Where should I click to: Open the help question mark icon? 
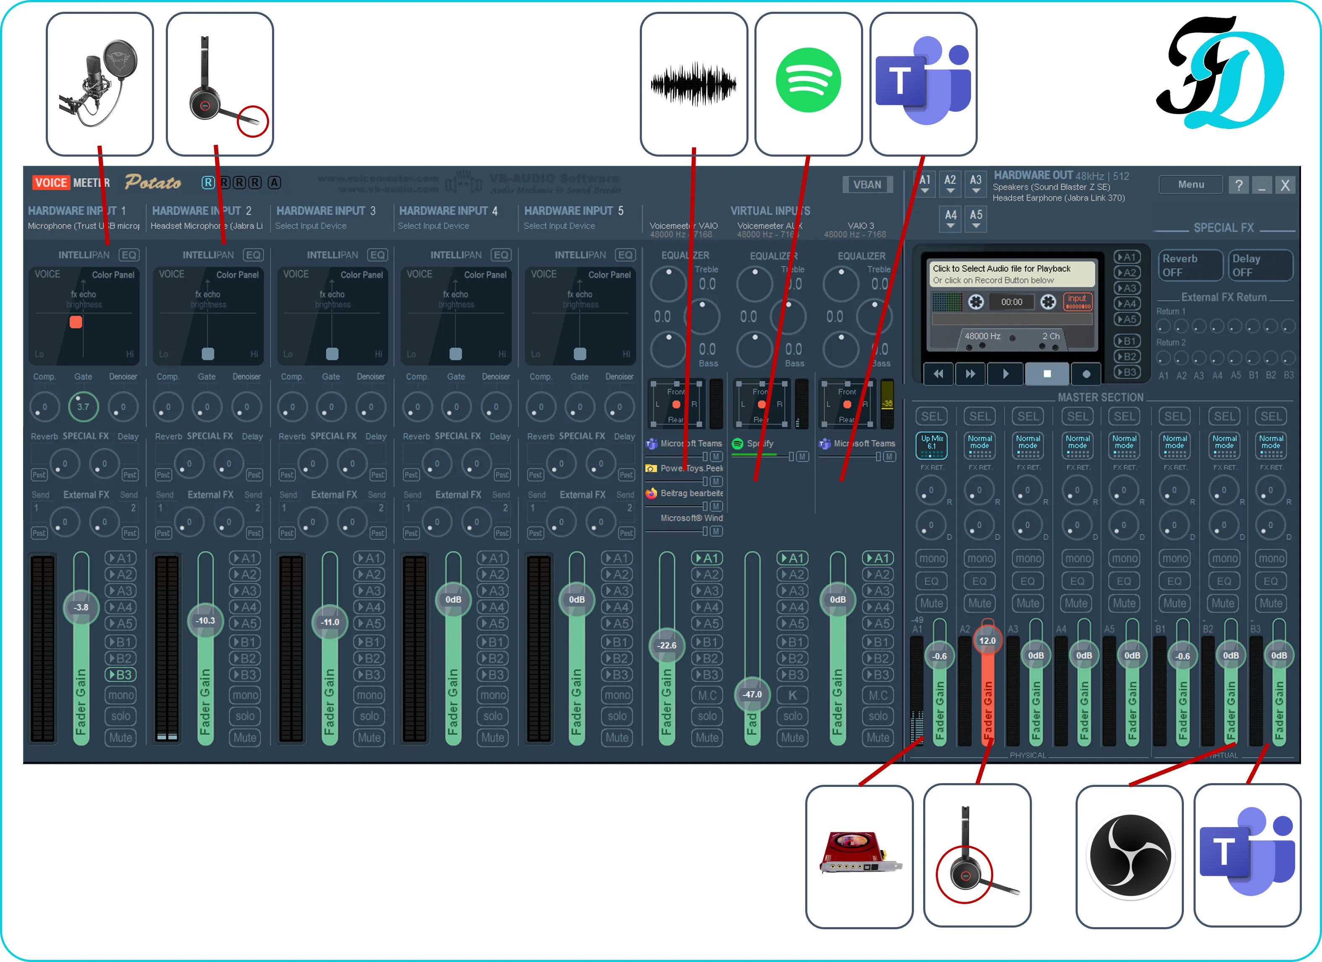[1238, 186]
